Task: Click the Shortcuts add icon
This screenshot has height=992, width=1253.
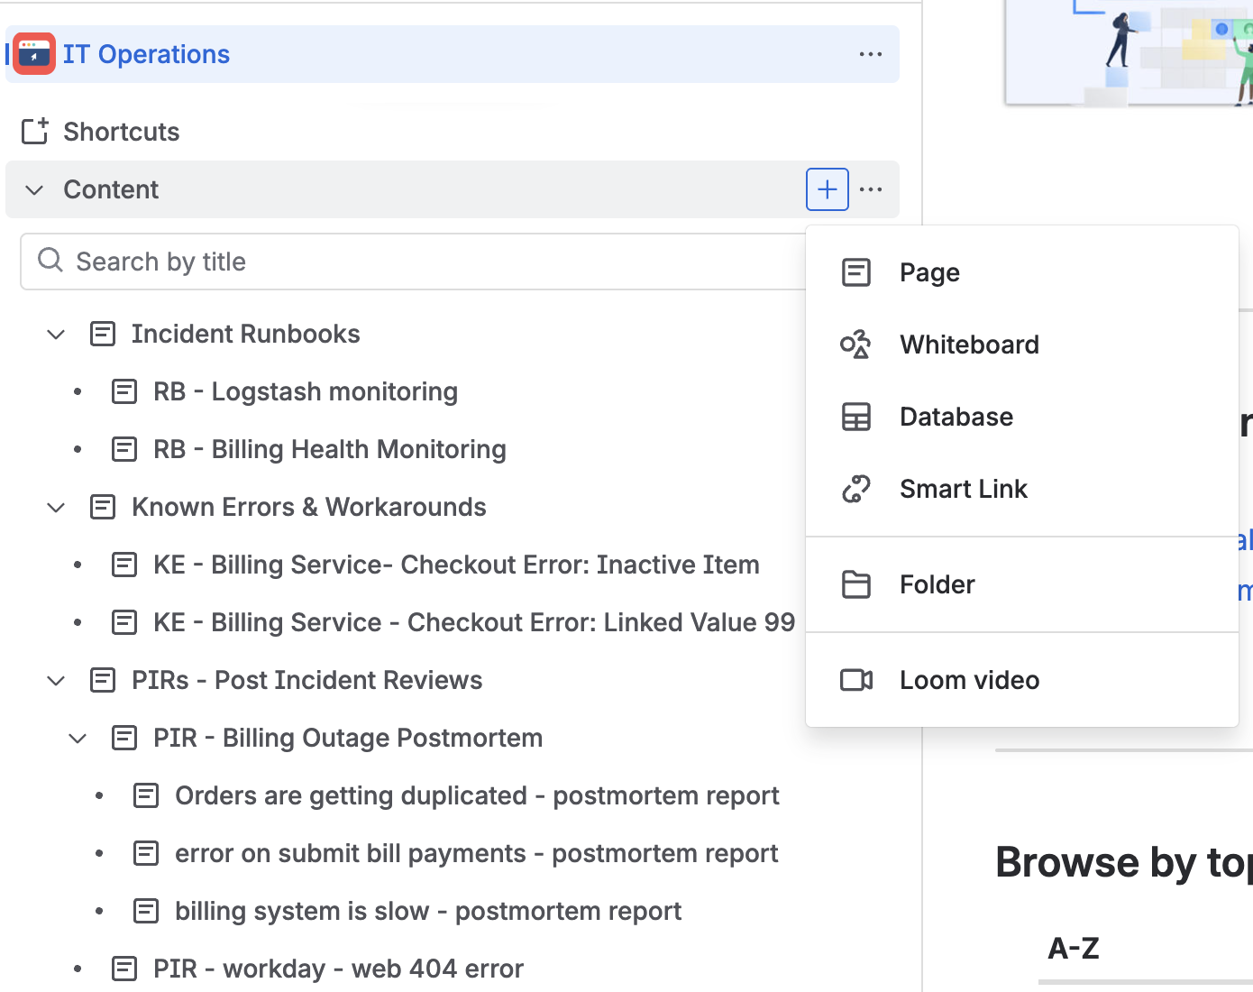Action: [x=34, y=132]
